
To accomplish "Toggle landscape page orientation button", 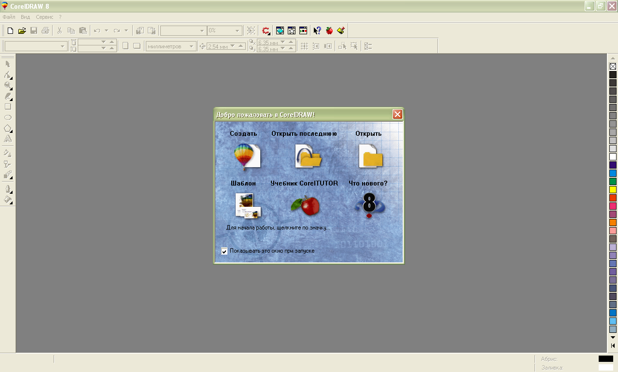I will coord(137,46).
